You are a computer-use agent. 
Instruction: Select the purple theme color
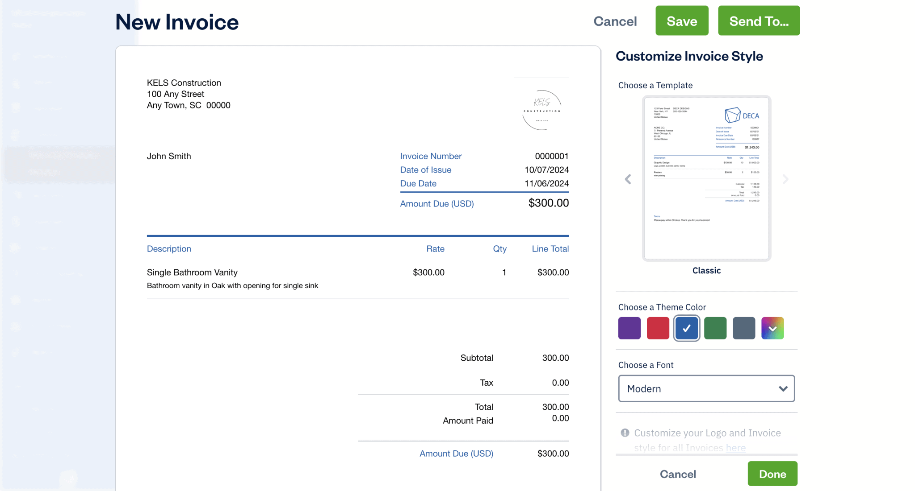tap(629, 328)
